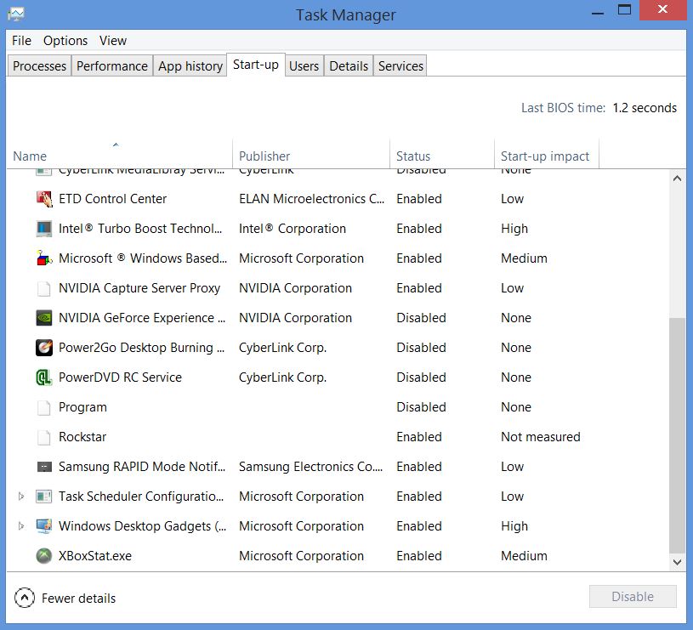Image resolution: width=693 pixels, height=630 pixels.
Task: Click the vertical scrollbar thumb
Action: 677,435
